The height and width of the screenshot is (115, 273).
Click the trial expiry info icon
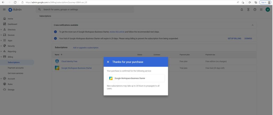pos(55,38)
